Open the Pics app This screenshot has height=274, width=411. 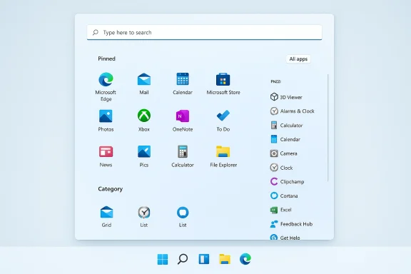(x=144, y=156)
